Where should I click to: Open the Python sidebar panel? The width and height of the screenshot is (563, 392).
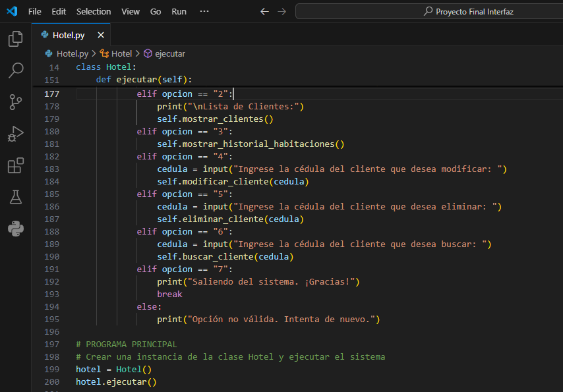click(15, 229)
